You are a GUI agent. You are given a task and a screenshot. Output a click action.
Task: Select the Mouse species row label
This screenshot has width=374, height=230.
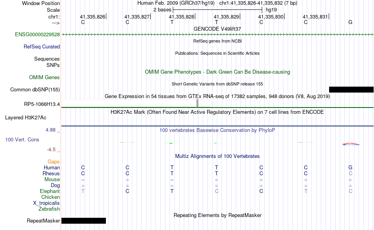pyautogui.click(x=52, y=180)
